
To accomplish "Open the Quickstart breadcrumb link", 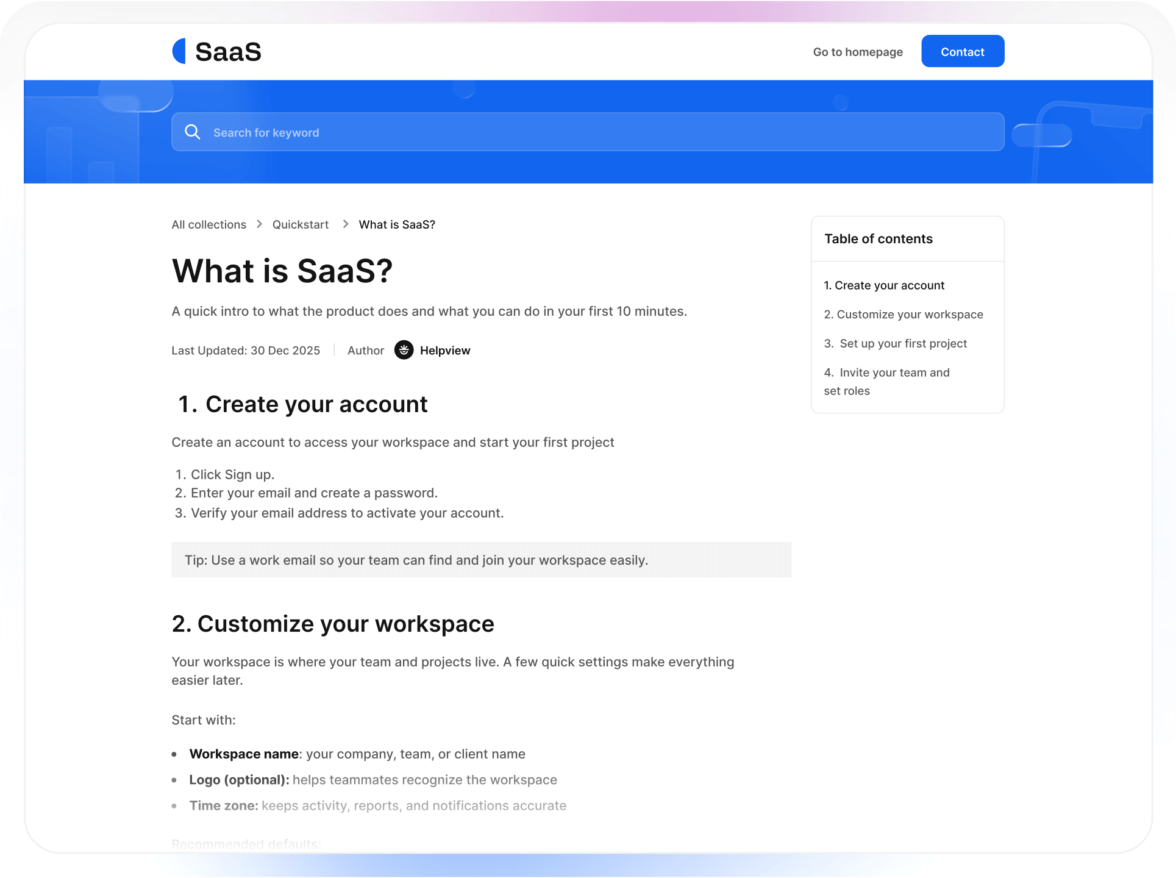I will coord(300,224).
